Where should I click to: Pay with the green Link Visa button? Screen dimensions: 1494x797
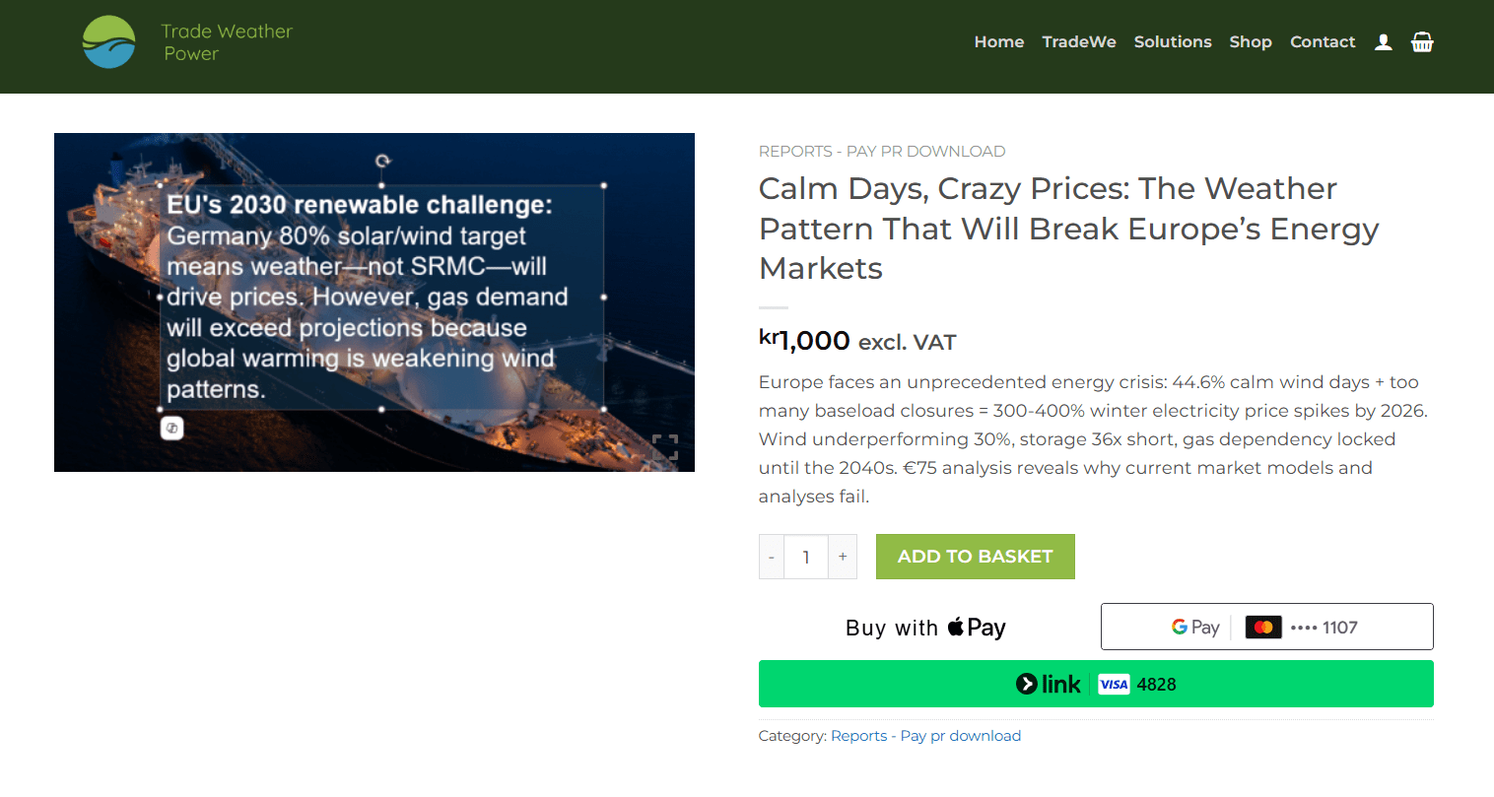(x=1095, y=684)
